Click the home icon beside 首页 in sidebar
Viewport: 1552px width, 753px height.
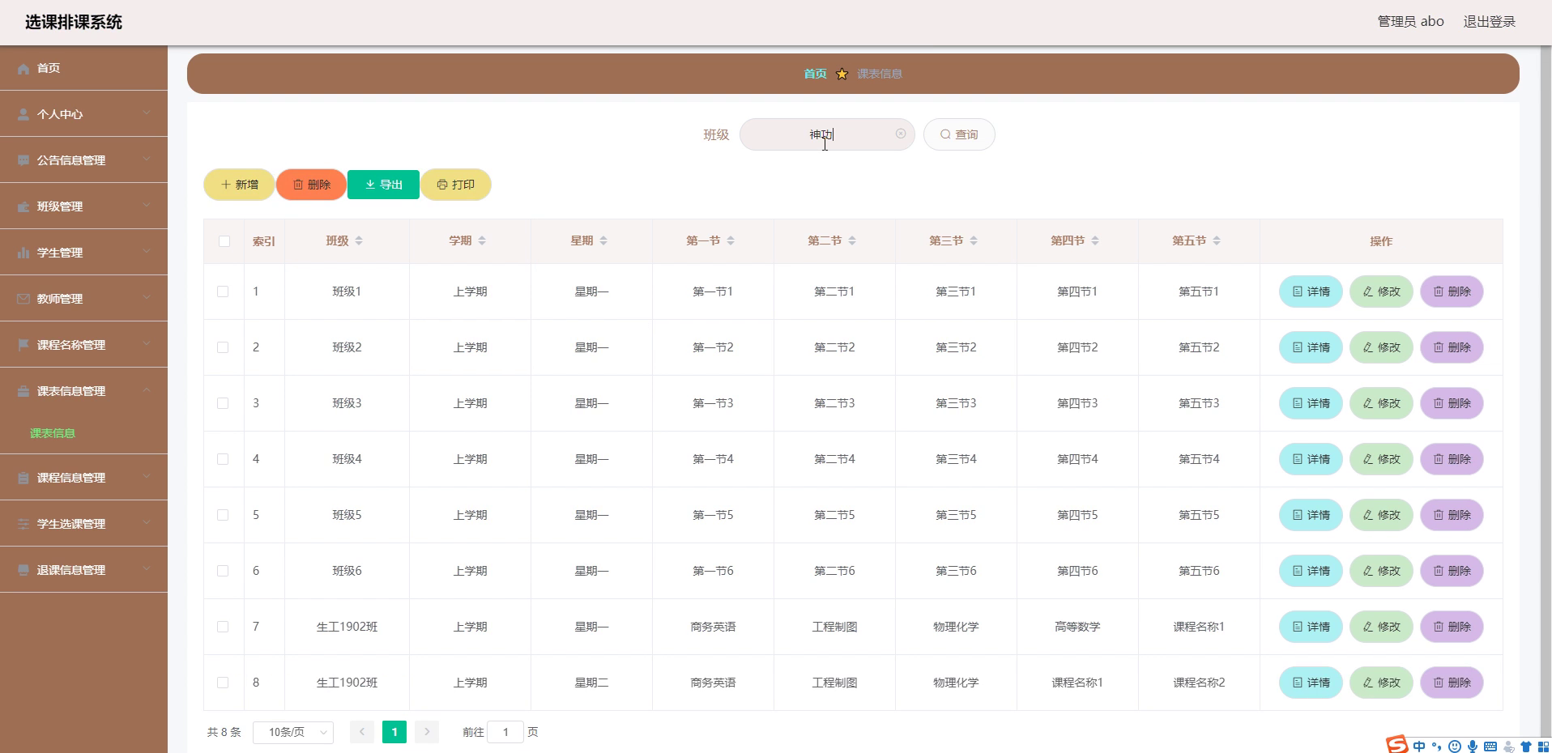point(23,69)
